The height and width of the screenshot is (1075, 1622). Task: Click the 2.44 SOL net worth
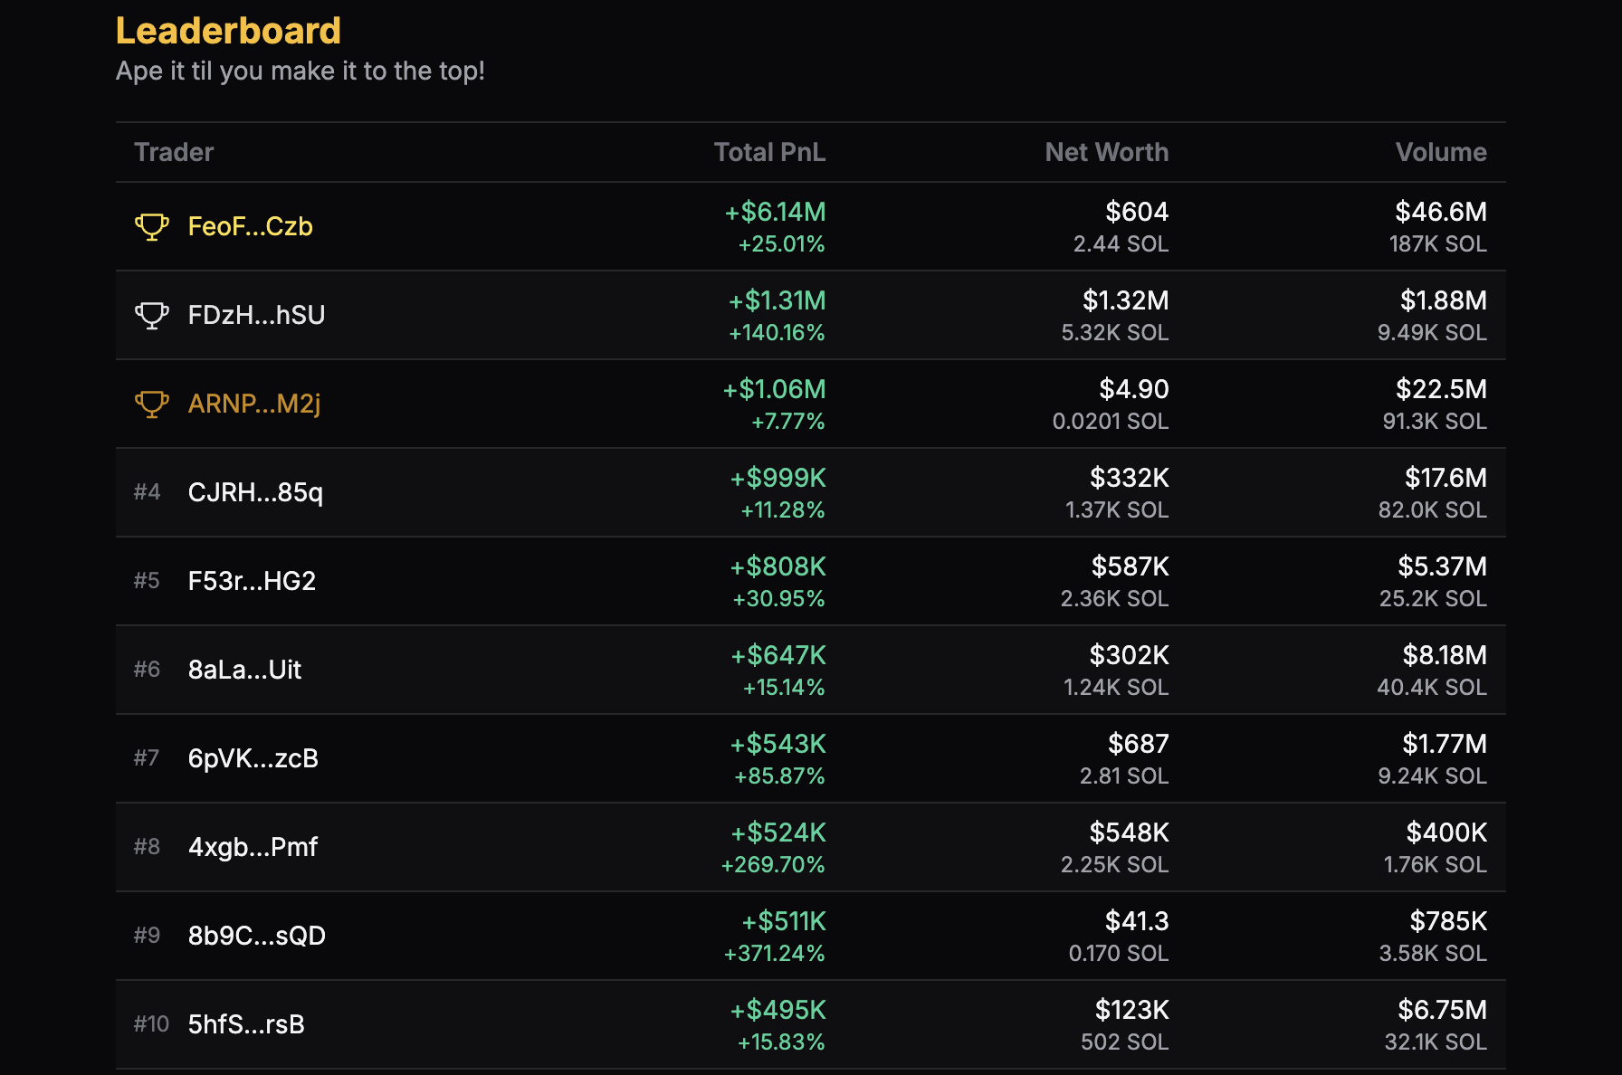tap(1121, 244)
